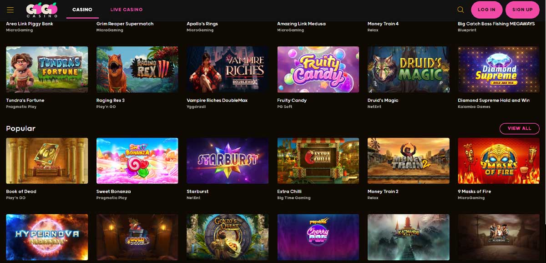The height and width of the screenshot is (263, 546).
Task: Click Play'n GO under Raging Rex 3
Action: pyautogui.click(x=106, y=107)
